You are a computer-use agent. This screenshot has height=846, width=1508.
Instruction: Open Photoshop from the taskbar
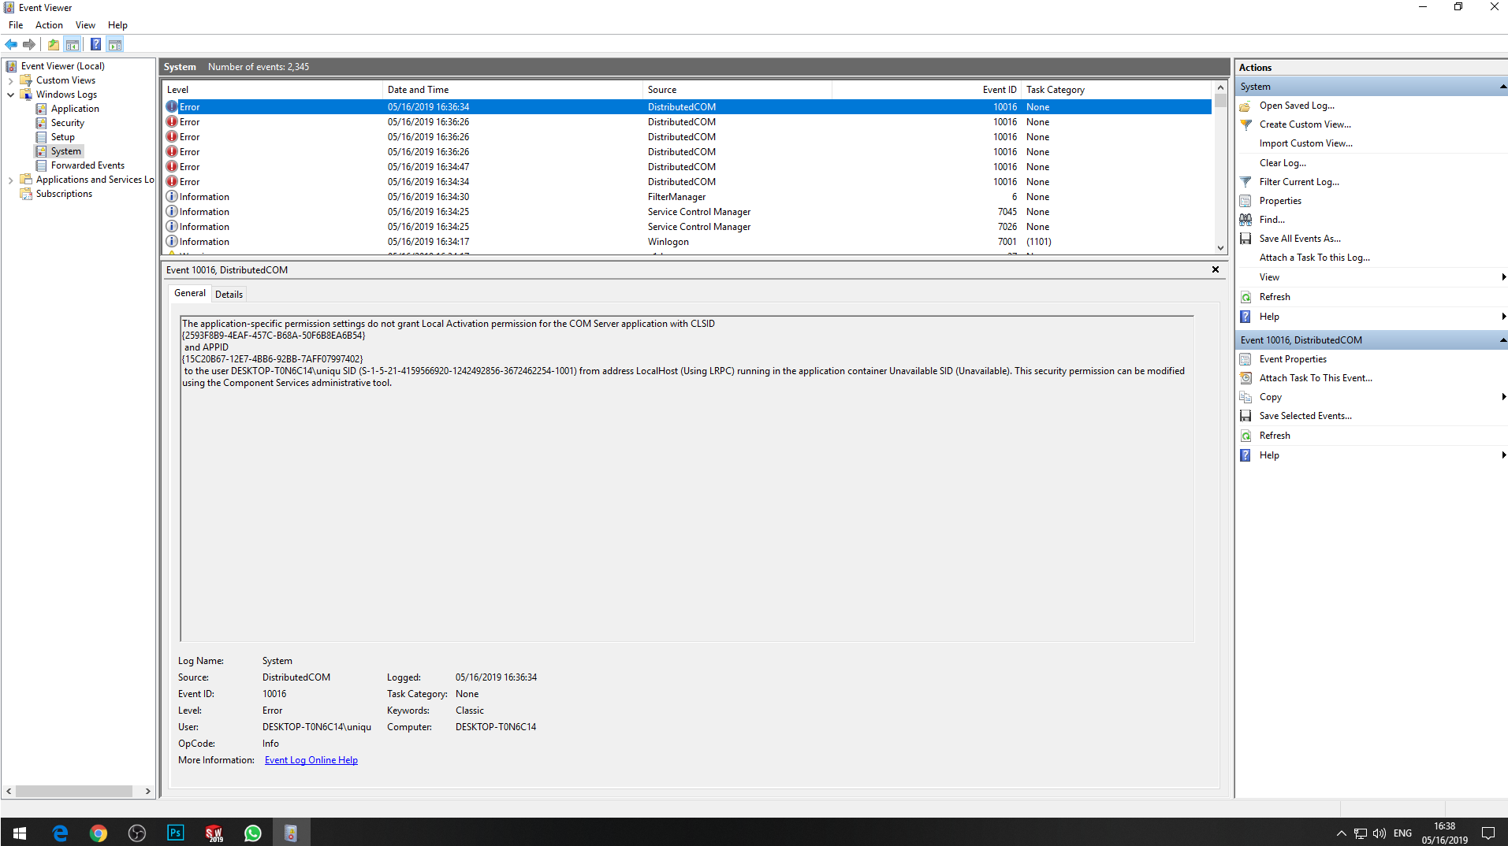point(175,833)
